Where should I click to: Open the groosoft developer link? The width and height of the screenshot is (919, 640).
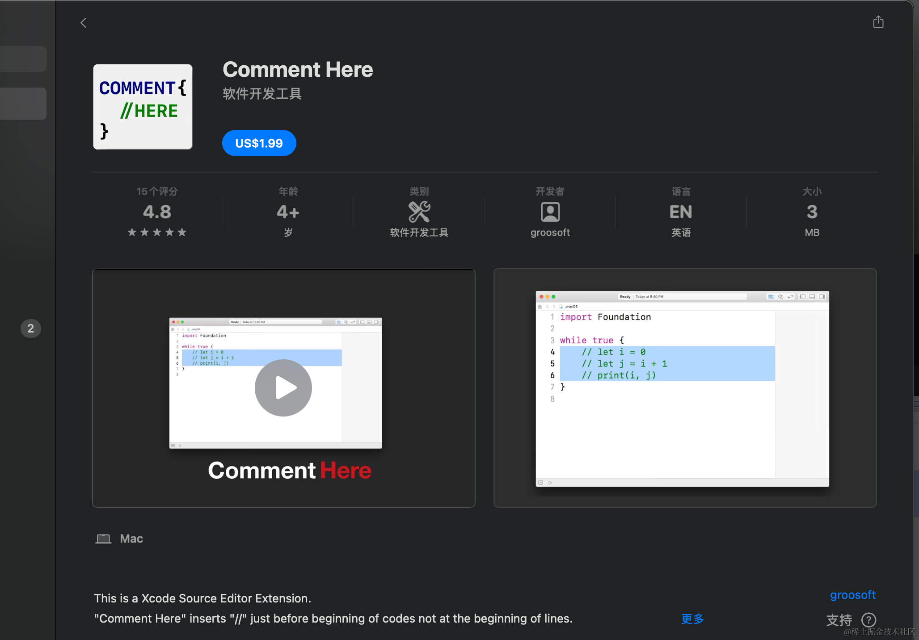coord(852,595)
